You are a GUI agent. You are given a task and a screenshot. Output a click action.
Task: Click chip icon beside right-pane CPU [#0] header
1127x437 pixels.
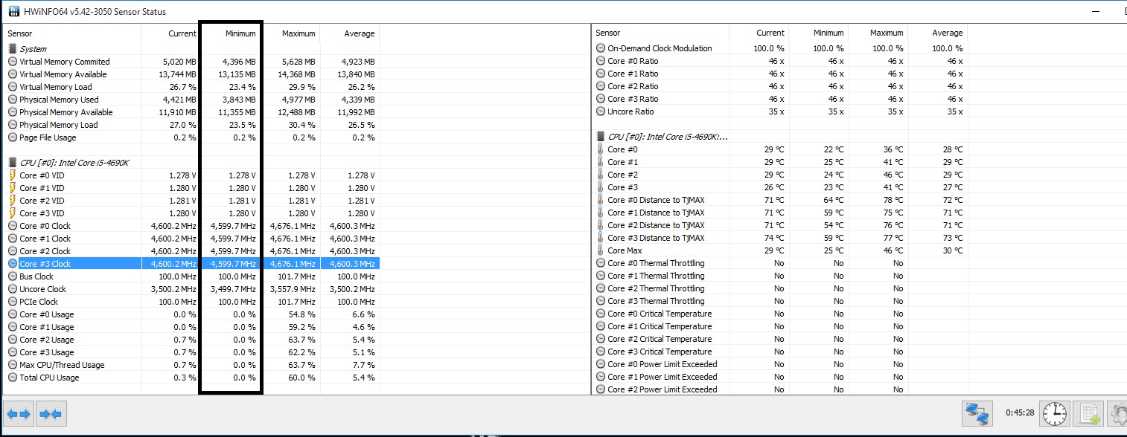coord(601,137)
